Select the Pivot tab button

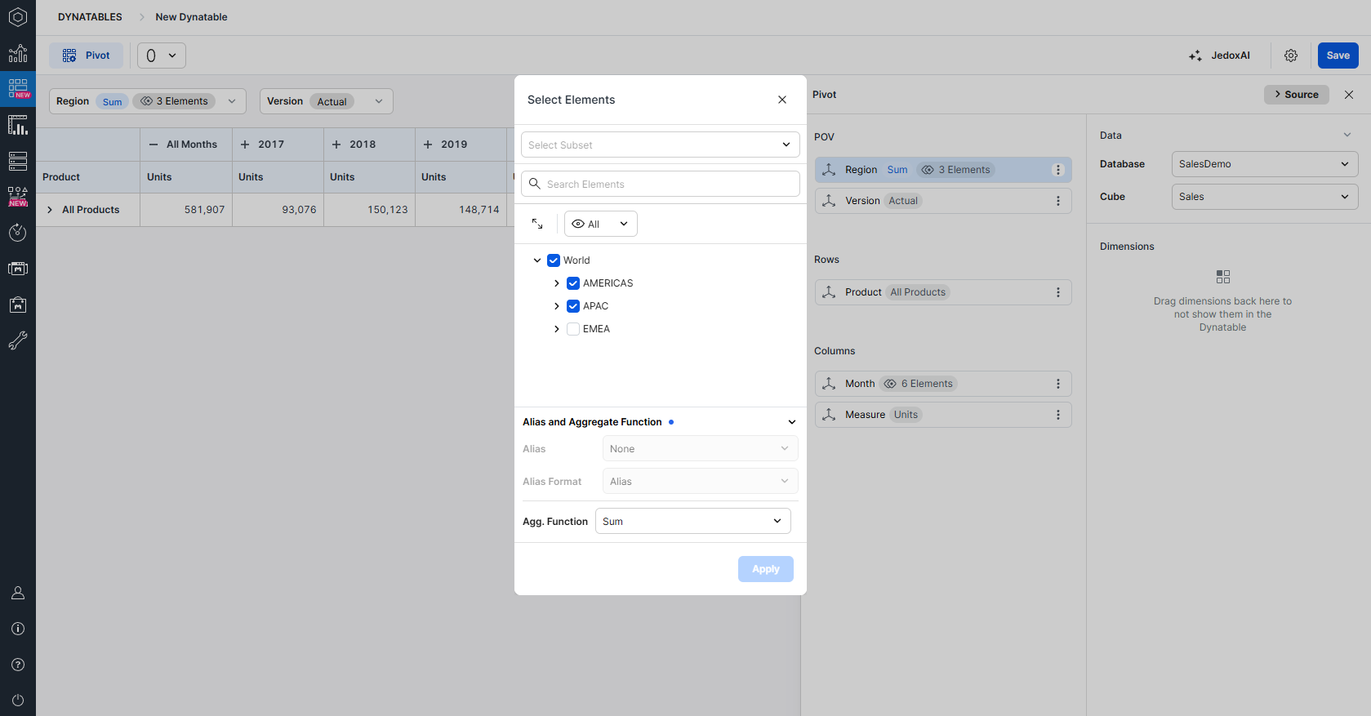[86, 56]
